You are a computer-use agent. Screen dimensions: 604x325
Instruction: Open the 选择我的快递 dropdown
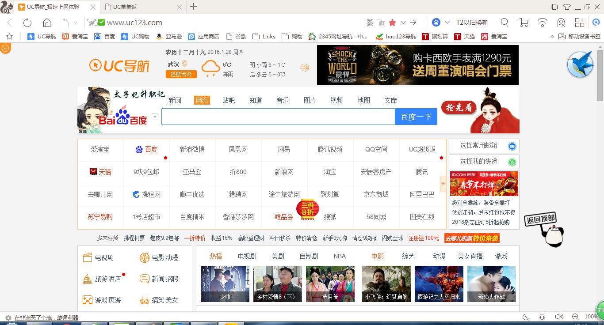[x=484, y=162]
